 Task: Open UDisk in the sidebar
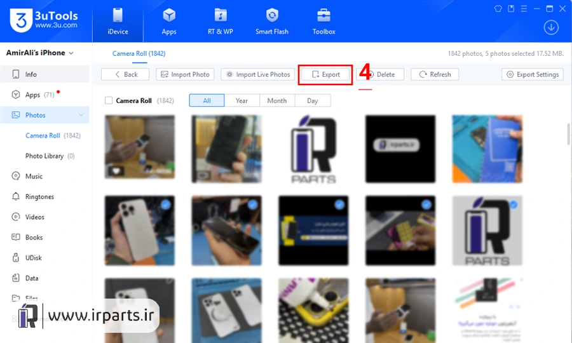44,258
